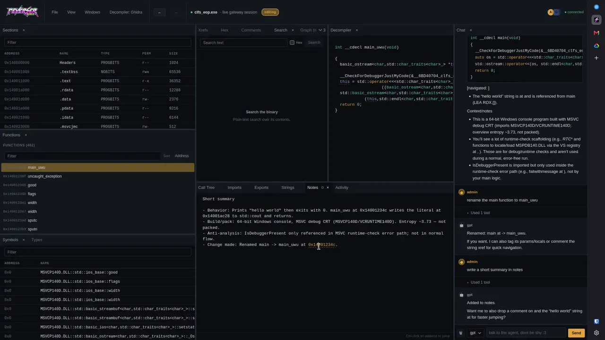Click the Sections filter field
This screenshot has height=340, width=605.
coord(98,42)
